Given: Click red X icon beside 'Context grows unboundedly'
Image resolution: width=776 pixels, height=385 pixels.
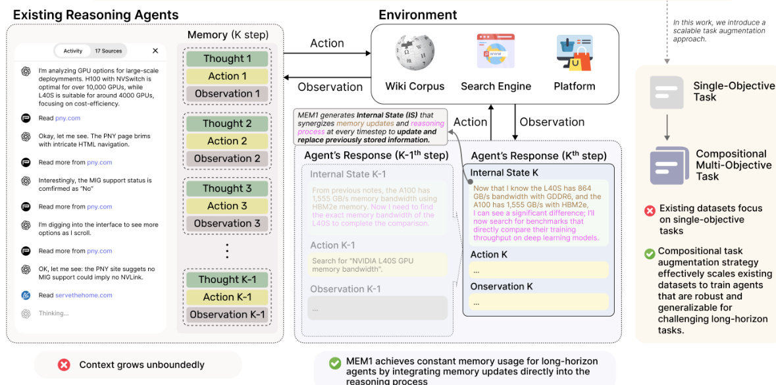Looking at the screenshot, I should tap(64, 365).
